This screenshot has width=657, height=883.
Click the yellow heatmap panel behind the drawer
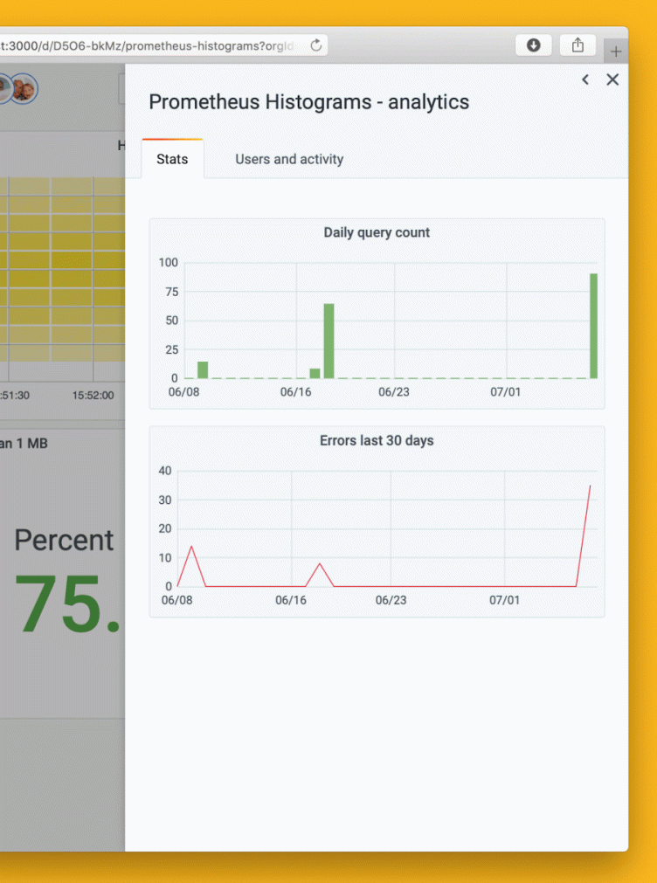pos(63,270)
